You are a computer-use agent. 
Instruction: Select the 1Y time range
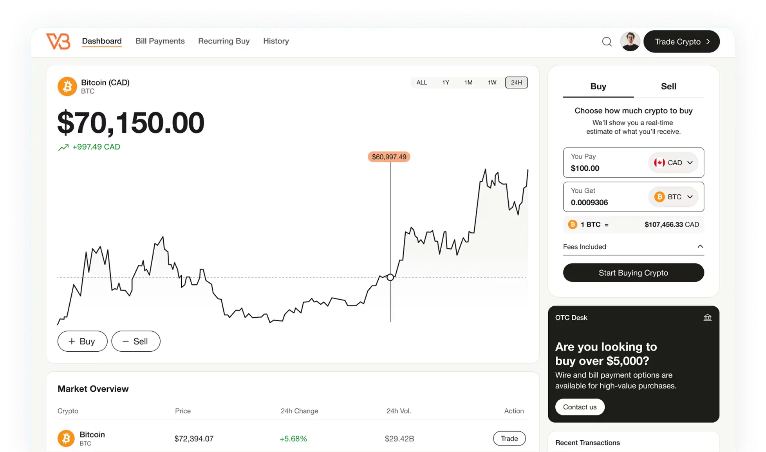(446, 82)
